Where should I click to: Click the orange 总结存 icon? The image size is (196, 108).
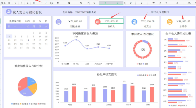[x=170, y=22]
